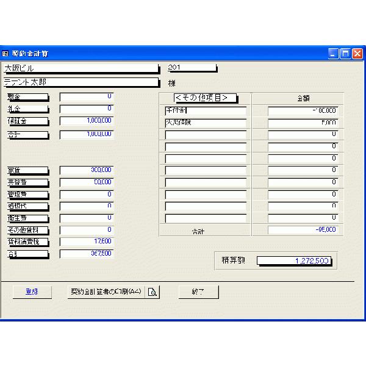Click the 敷金 amount field
Viewport: 366px width, 366px height.
86,96
